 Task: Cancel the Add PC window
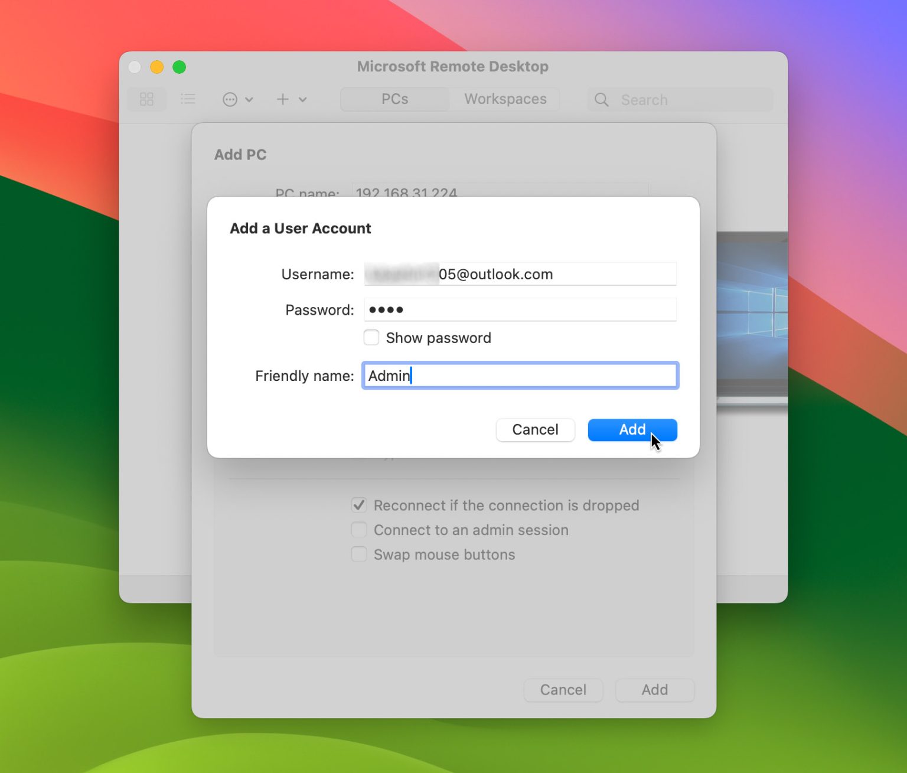coord(563,690)
